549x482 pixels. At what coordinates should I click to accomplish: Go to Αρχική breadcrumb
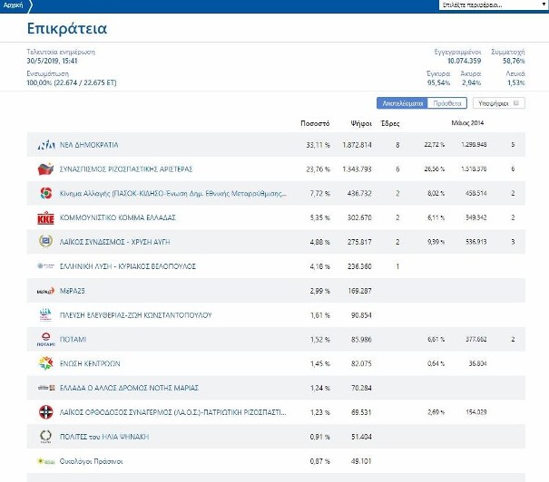coord(13,5)
